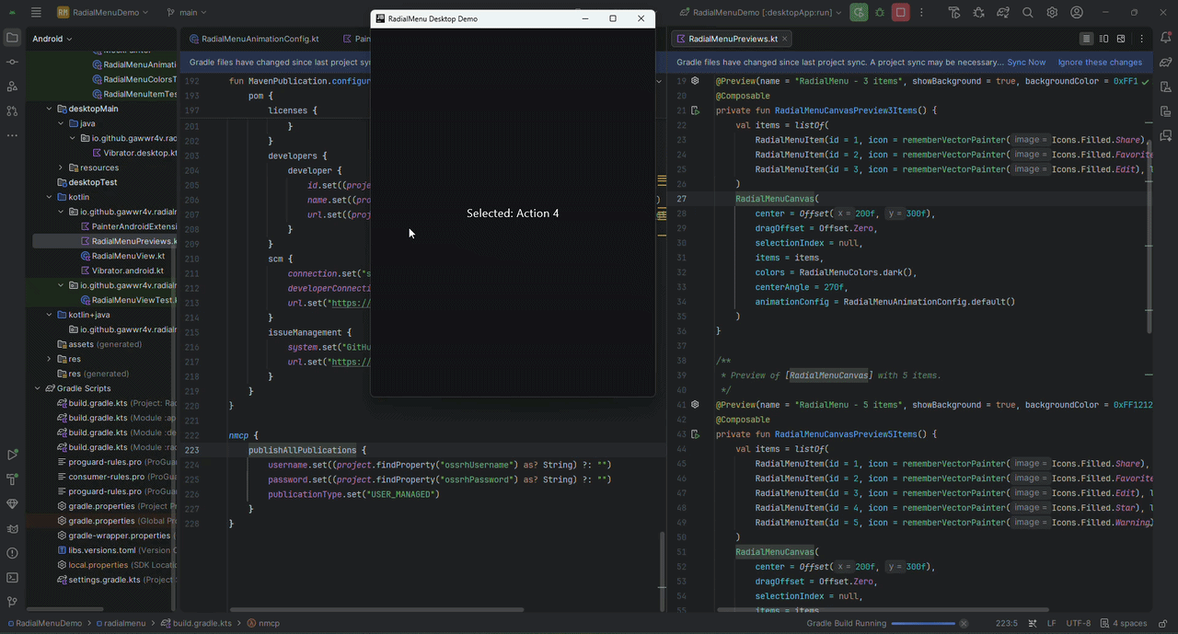Open the Git log tool window icon

tap(12, 603)
